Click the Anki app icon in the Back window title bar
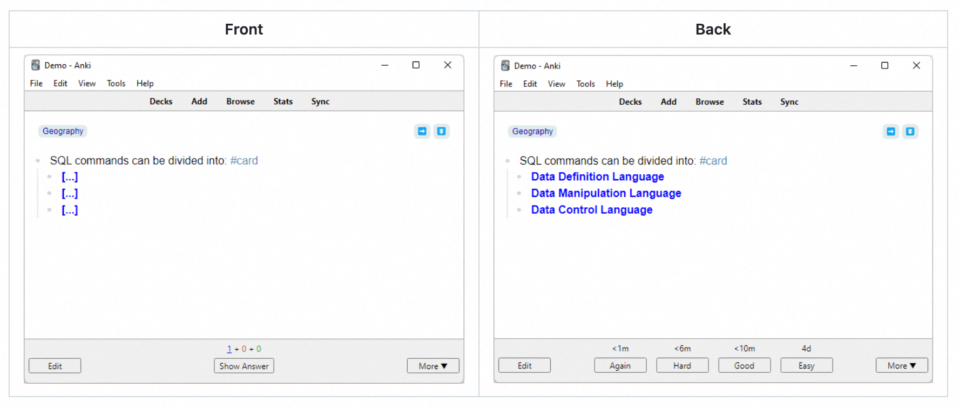This screenshot has height=409, width=959. (x=505, y=66)
